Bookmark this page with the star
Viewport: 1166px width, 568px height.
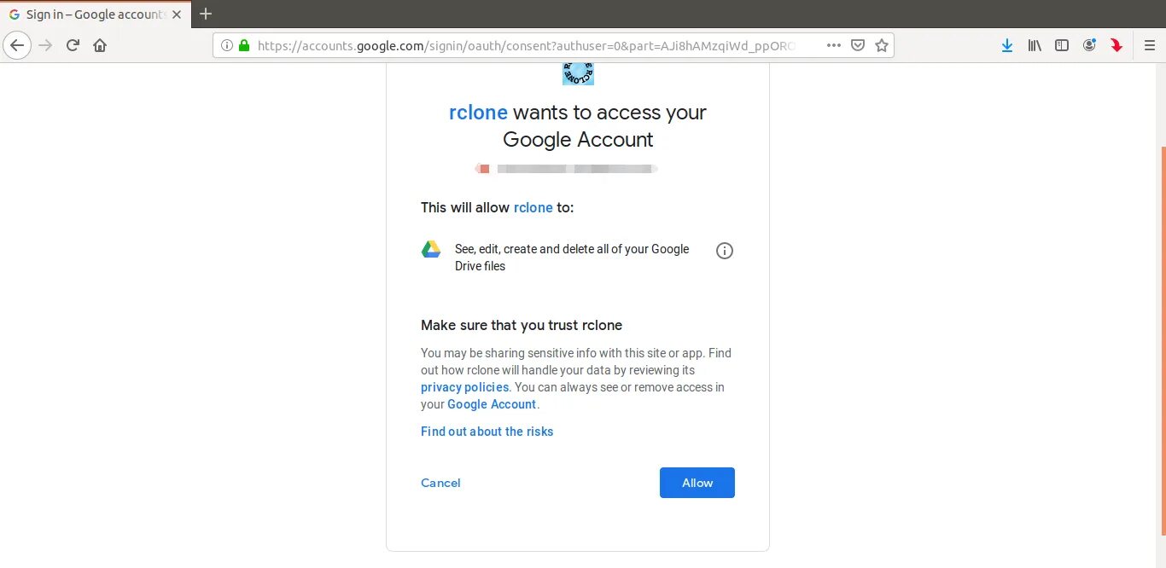(x=882, y=45)
